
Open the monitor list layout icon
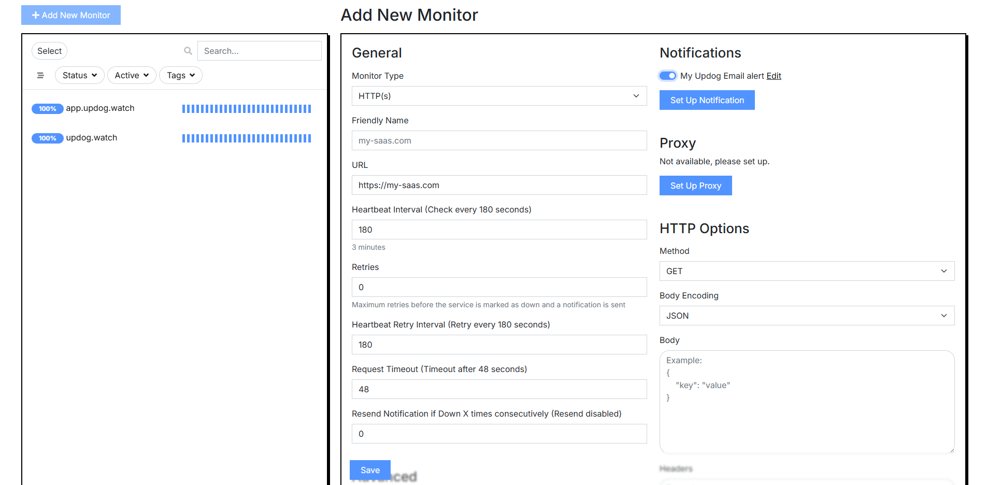40,75
